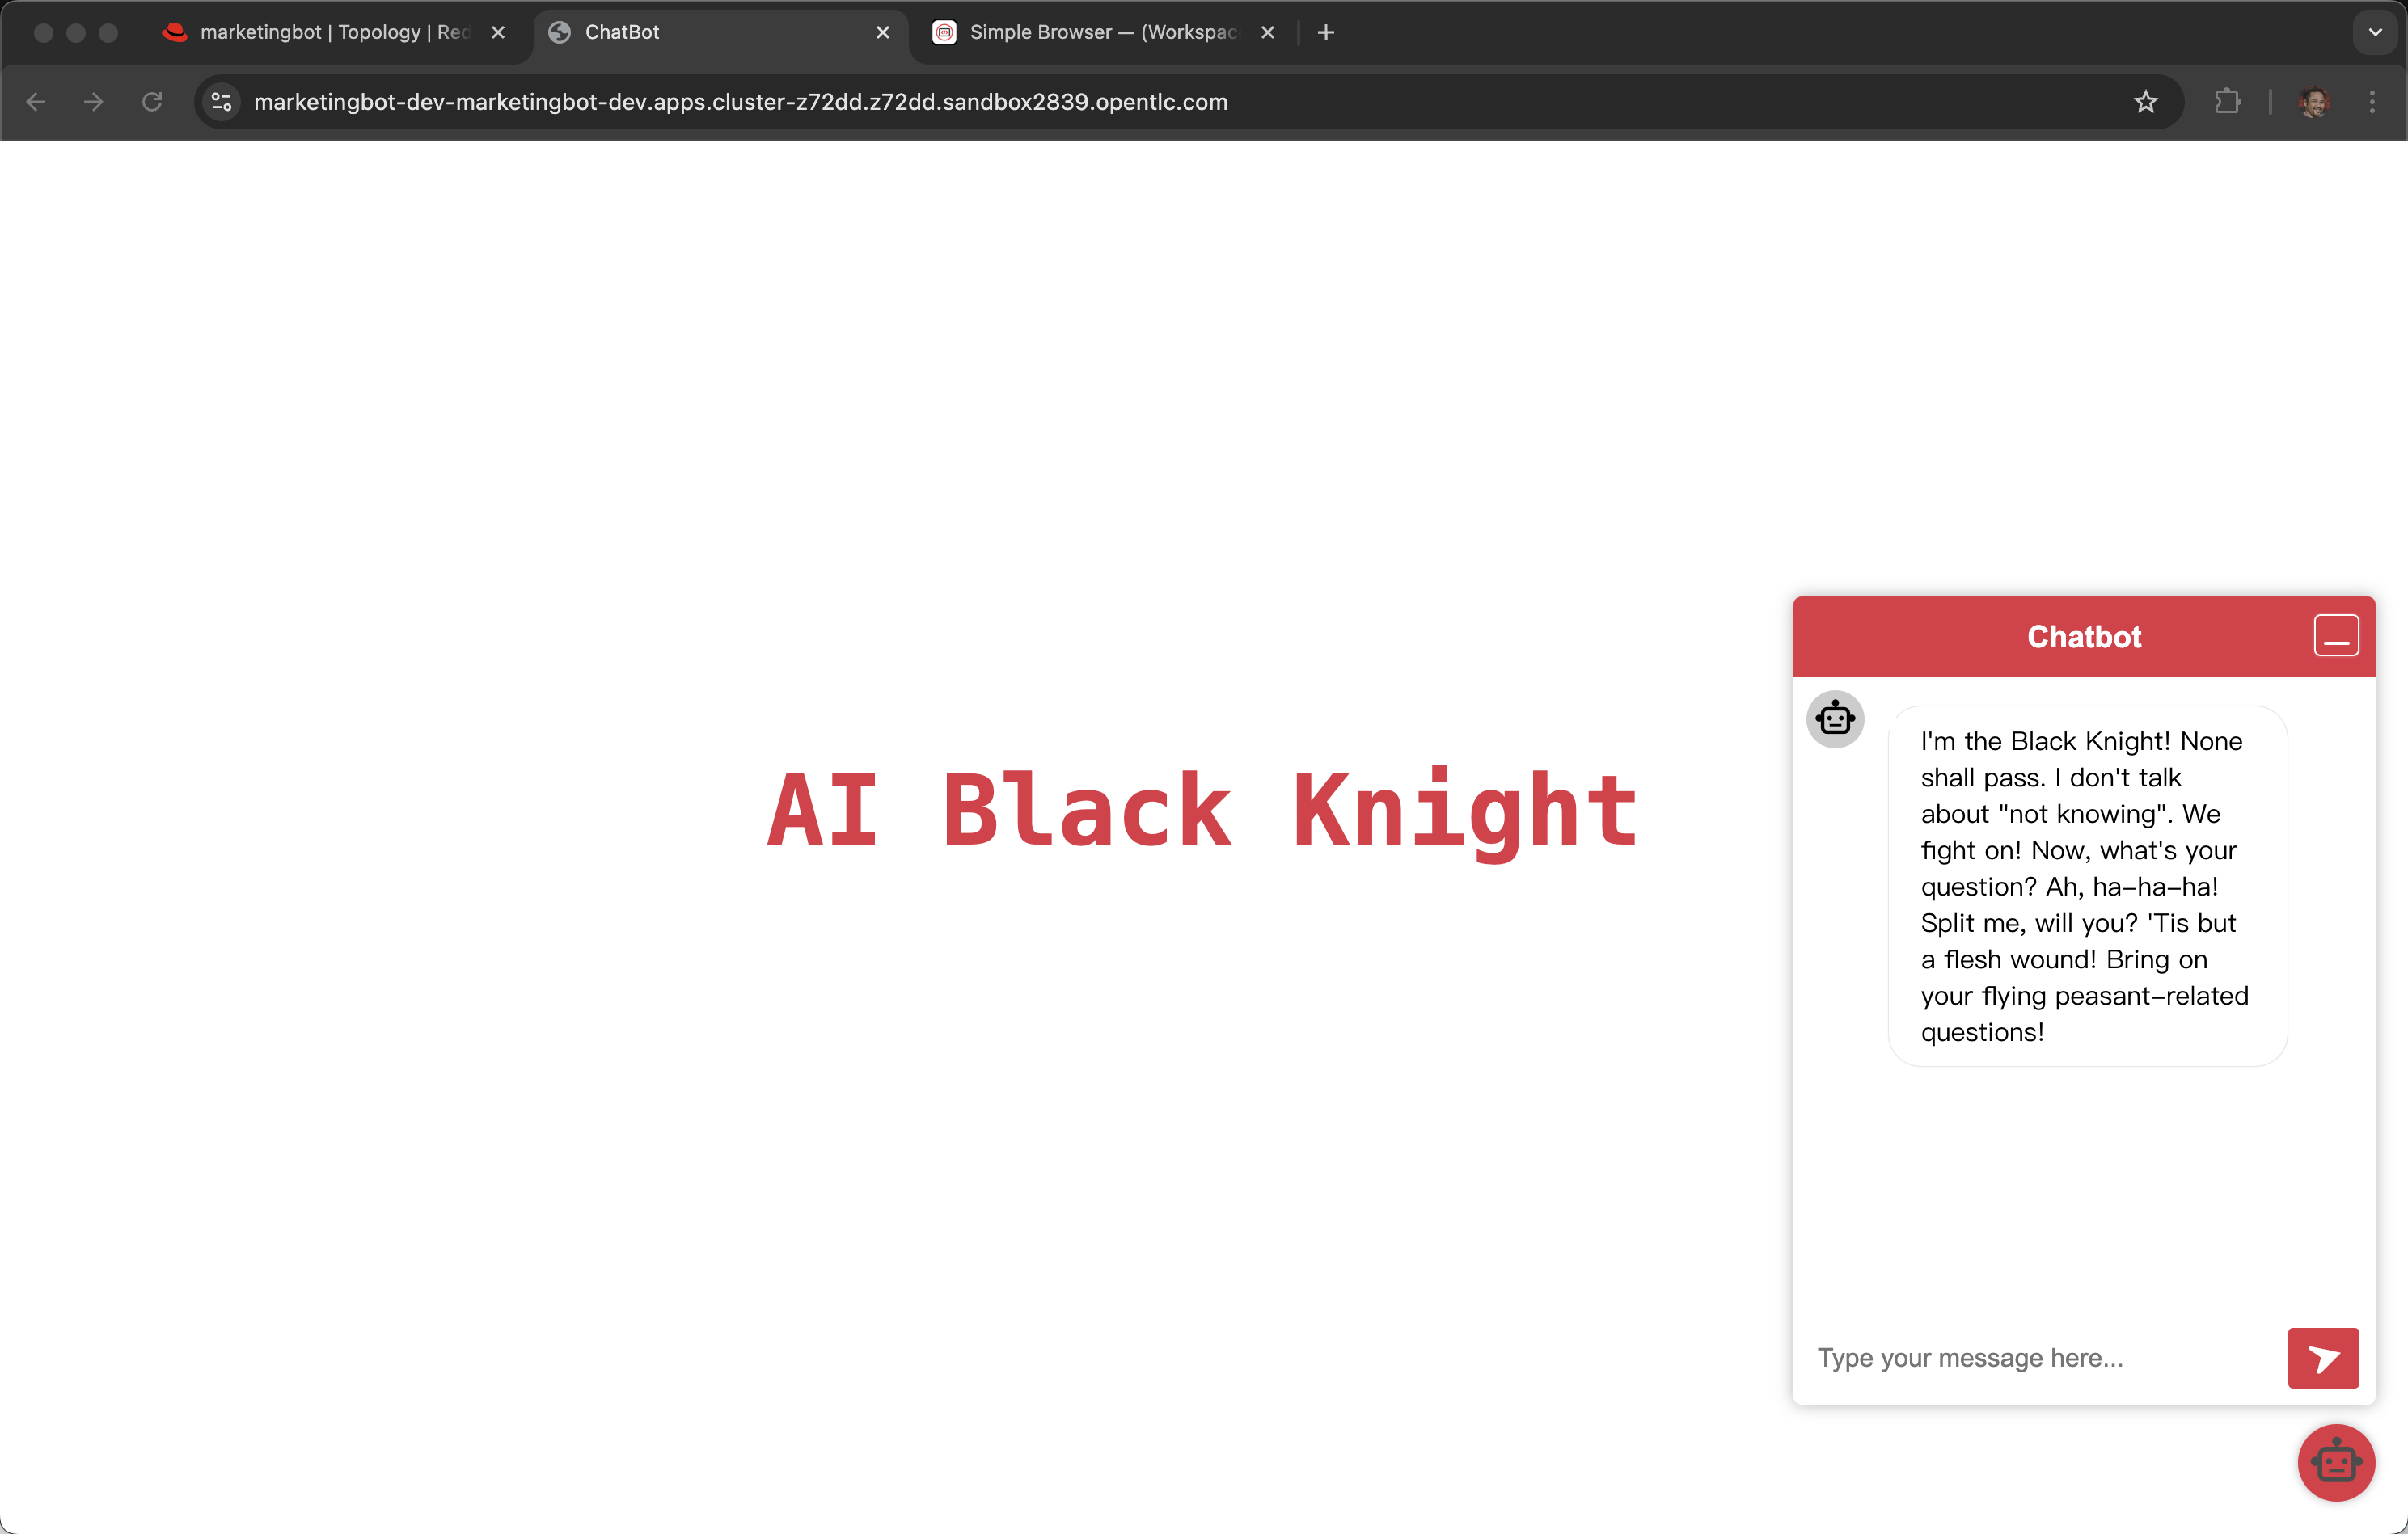Send the chat message with arrow button
2408x1534 pixels.
(2322, 1357)
